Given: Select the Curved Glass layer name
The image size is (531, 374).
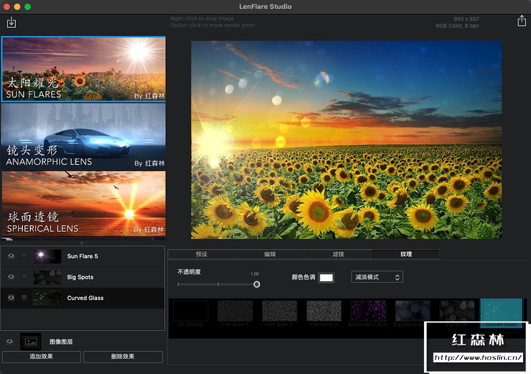Looking at the screenshot, I should 85,298.
